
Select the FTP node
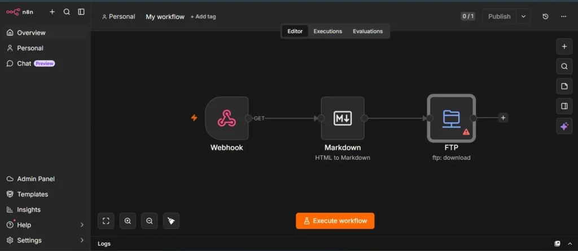[451, 118]
